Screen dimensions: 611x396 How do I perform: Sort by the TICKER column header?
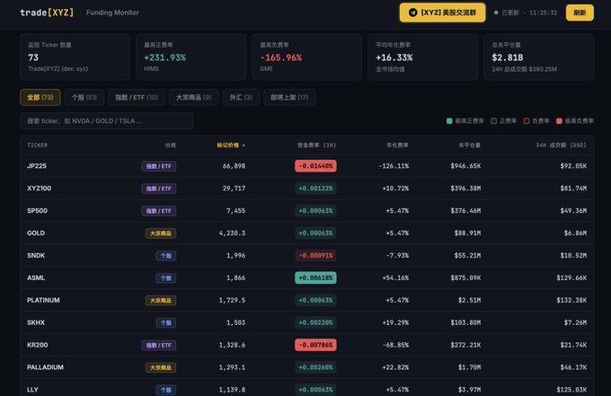click(37, 145)
